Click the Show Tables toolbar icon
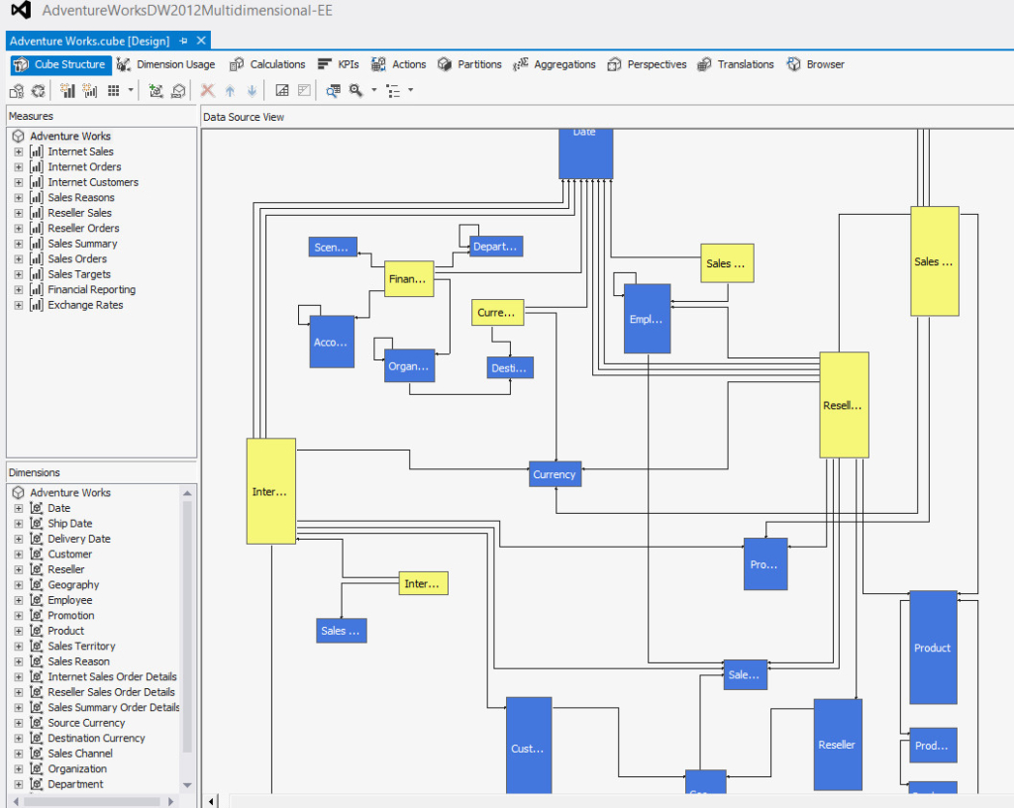 (282, 90)
